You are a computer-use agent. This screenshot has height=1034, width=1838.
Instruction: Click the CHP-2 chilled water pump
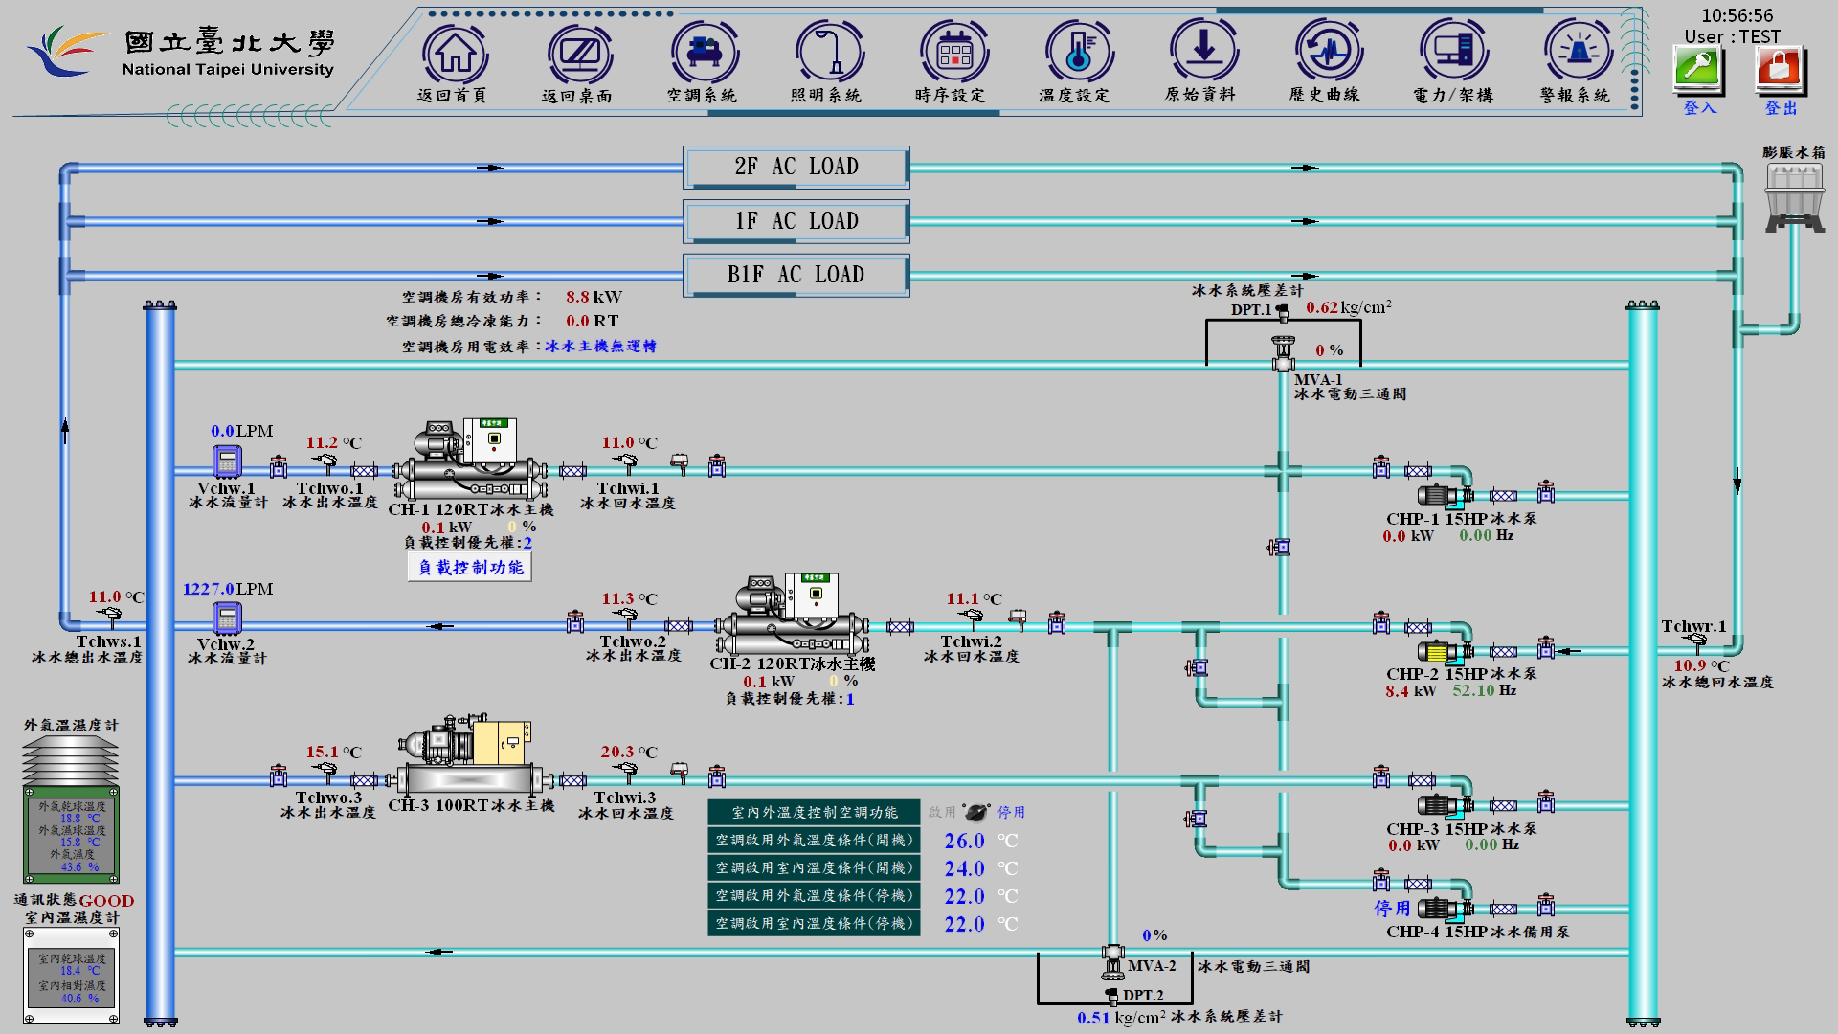(x=1444, y=653)
